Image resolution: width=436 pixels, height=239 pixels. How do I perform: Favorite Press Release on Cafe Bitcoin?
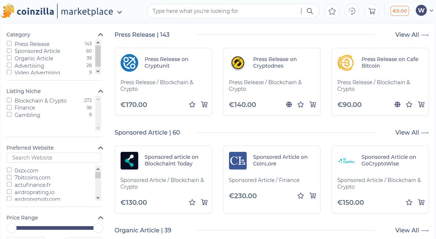pos(409,105)
